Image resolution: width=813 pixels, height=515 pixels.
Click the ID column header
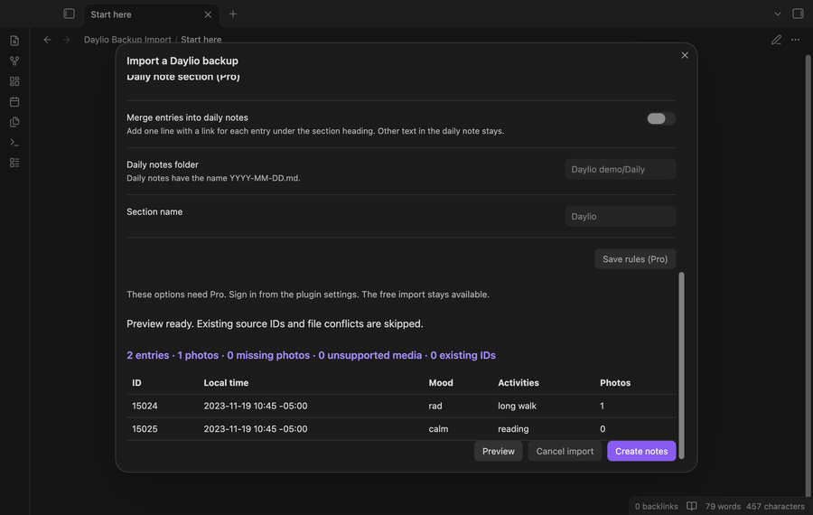coord(136,383)
